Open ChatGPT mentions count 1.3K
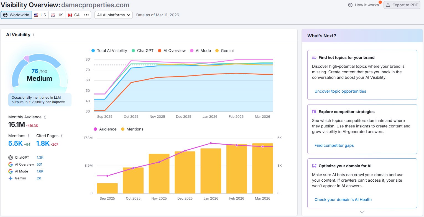The image size is (424, 217). 40,158
